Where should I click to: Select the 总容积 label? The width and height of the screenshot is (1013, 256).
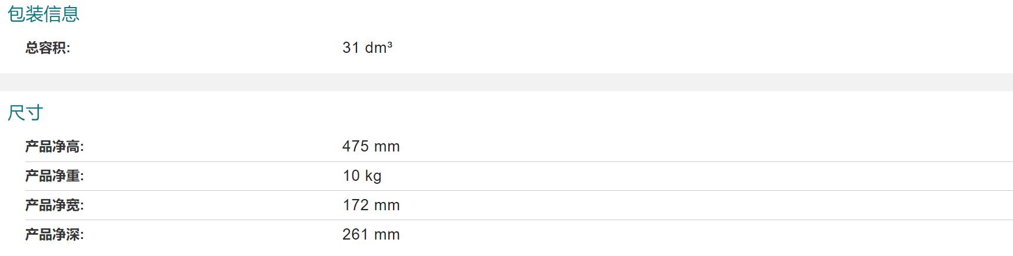pyautogui.click(x=48, y=48)
